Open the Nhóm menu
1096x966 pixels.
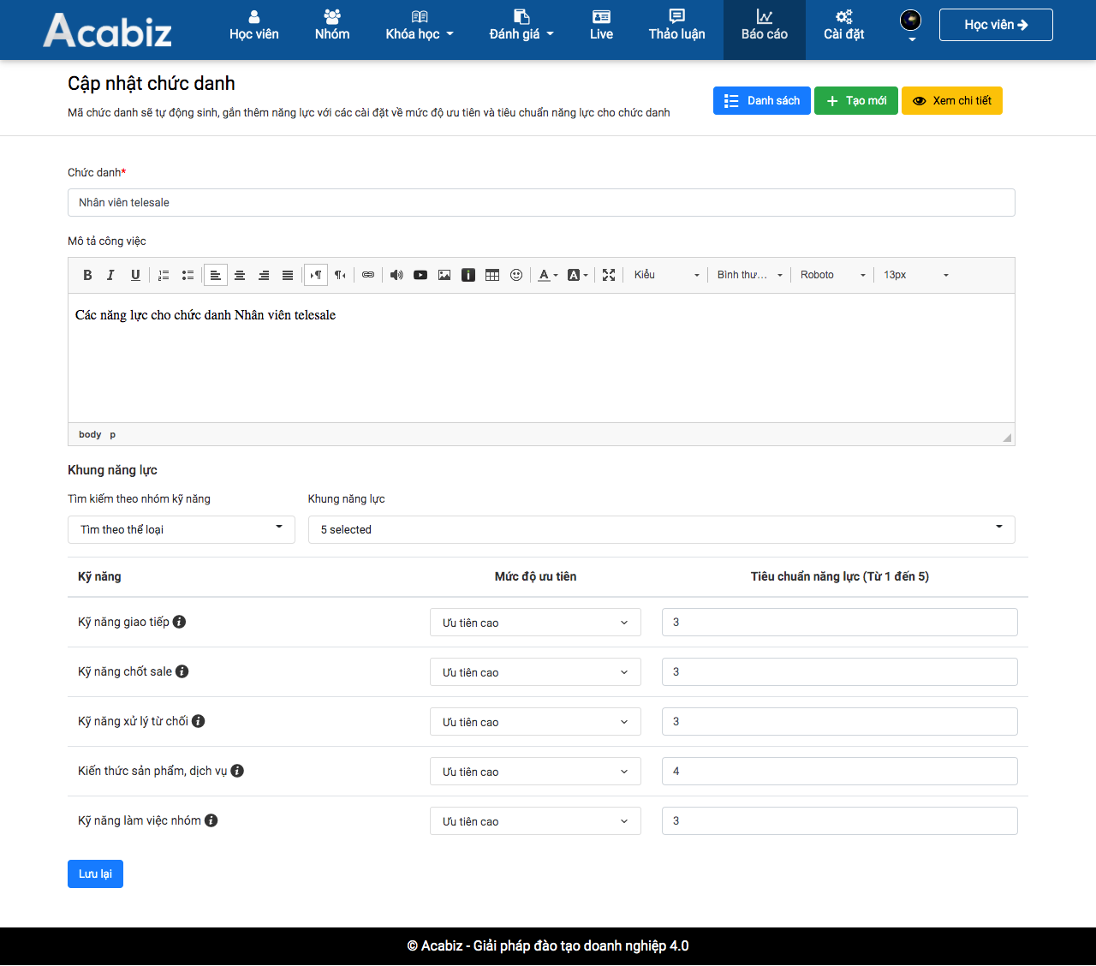pyautogui.click(x=332, y=25)
